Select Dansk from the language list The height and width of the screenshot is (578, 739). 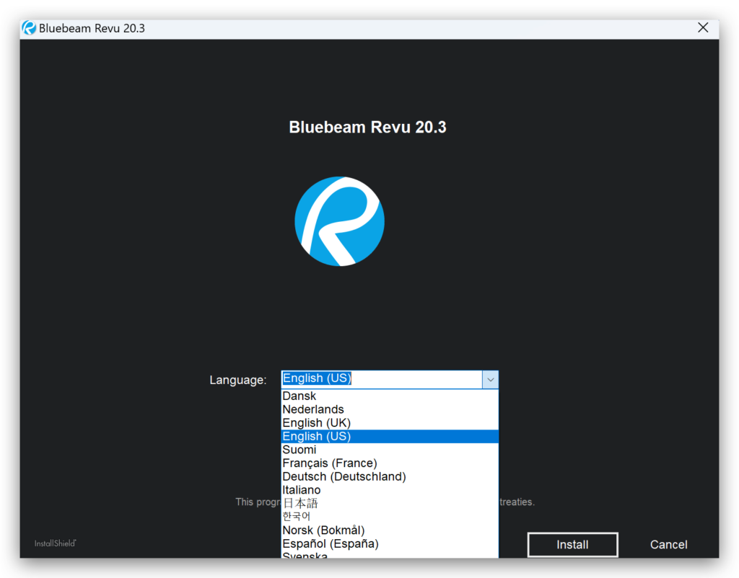click(x=390, y=396)
